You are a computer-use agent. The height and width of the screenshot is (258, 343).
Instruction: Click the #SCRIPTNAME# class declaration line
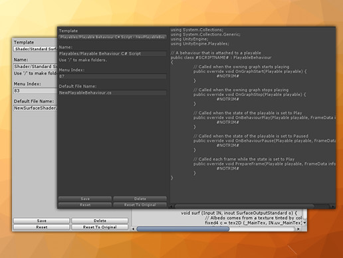coord(221,58)
